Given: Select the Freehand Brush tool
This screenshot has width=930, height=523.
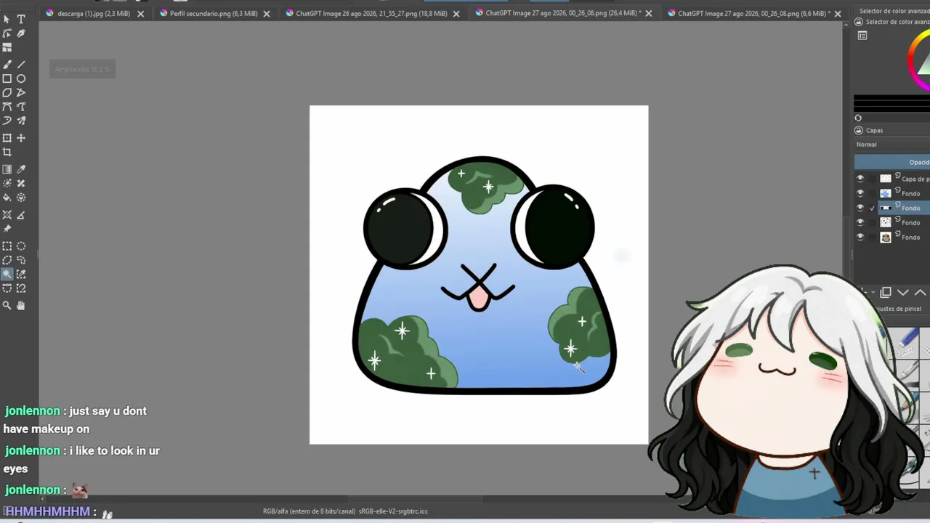Looking at the screenshot, I should (x=7, y=65).
